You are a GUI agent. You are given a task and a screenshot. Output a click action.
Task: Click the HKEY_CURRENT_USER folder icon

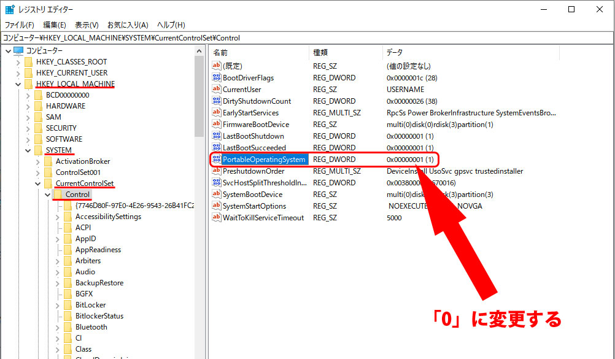point(29,72)
